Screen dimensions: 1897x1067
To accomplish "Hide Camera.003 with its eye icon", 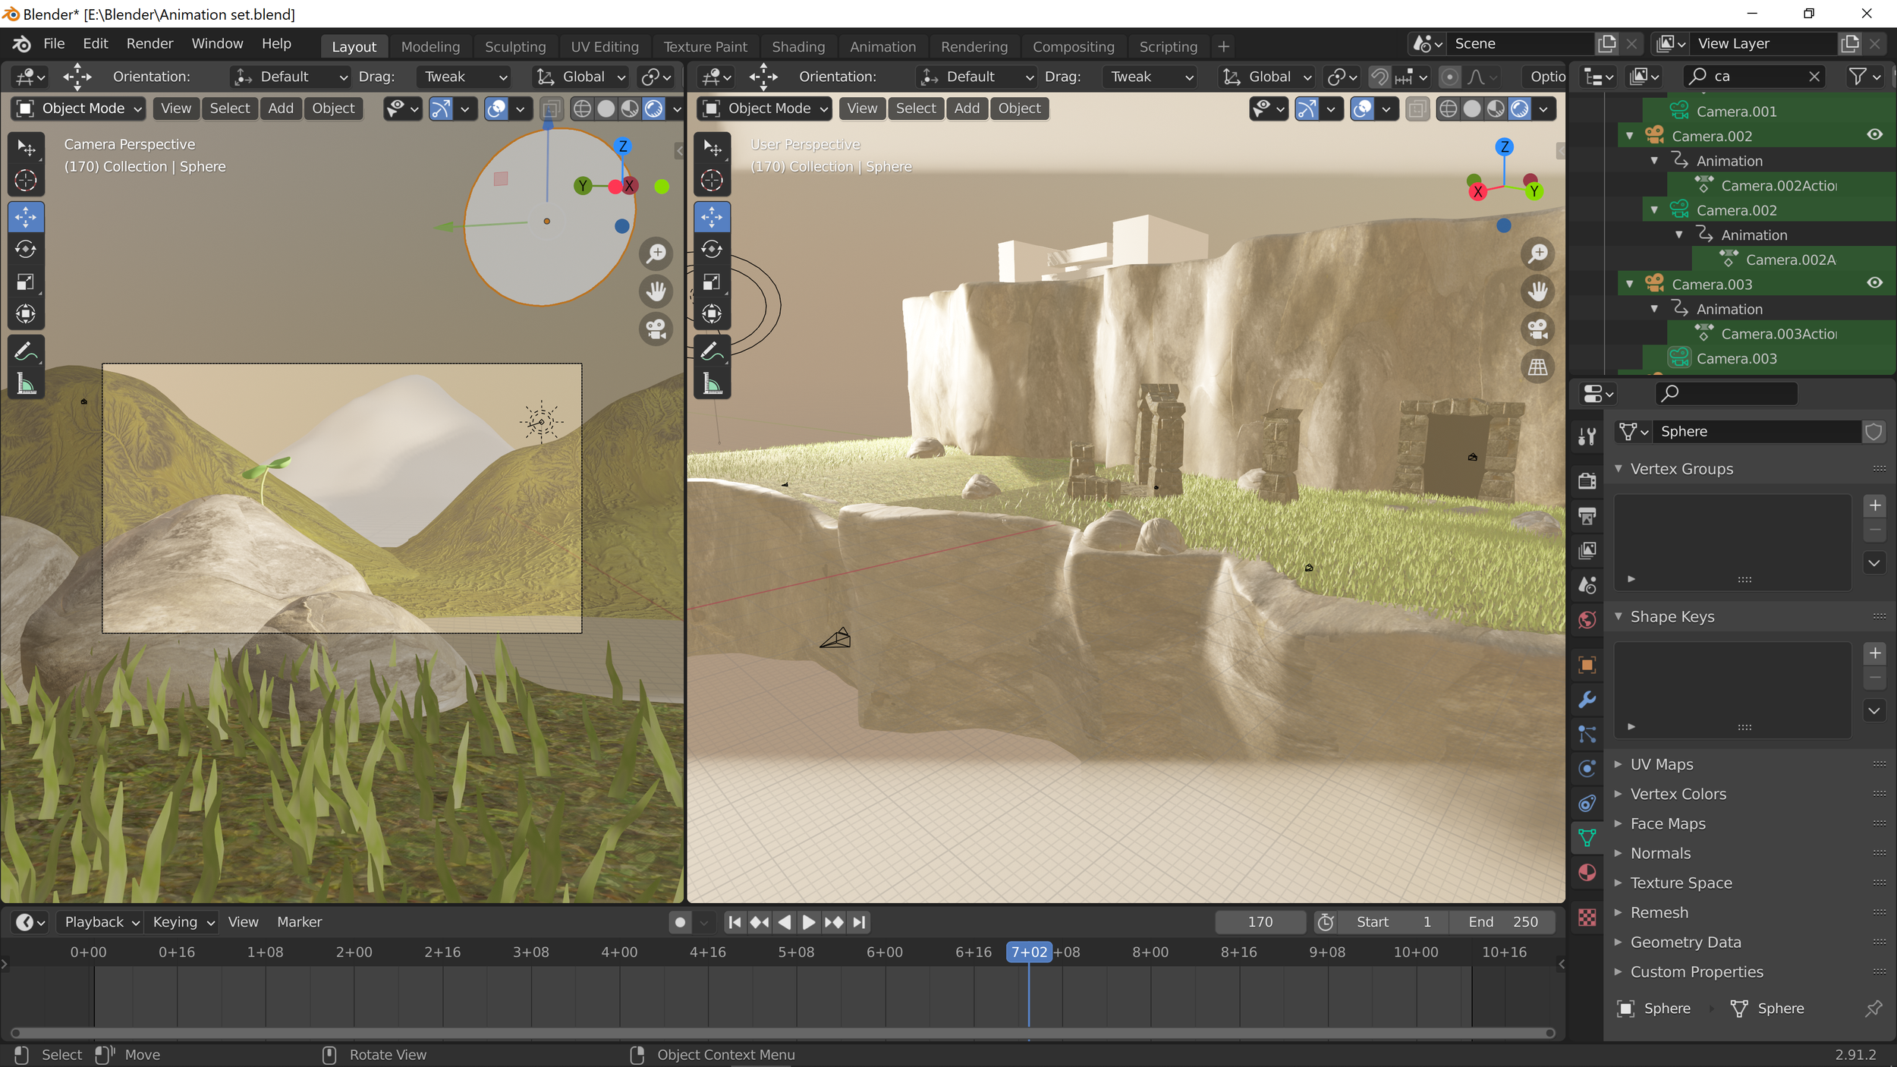I will click(x=1874, y=283).
